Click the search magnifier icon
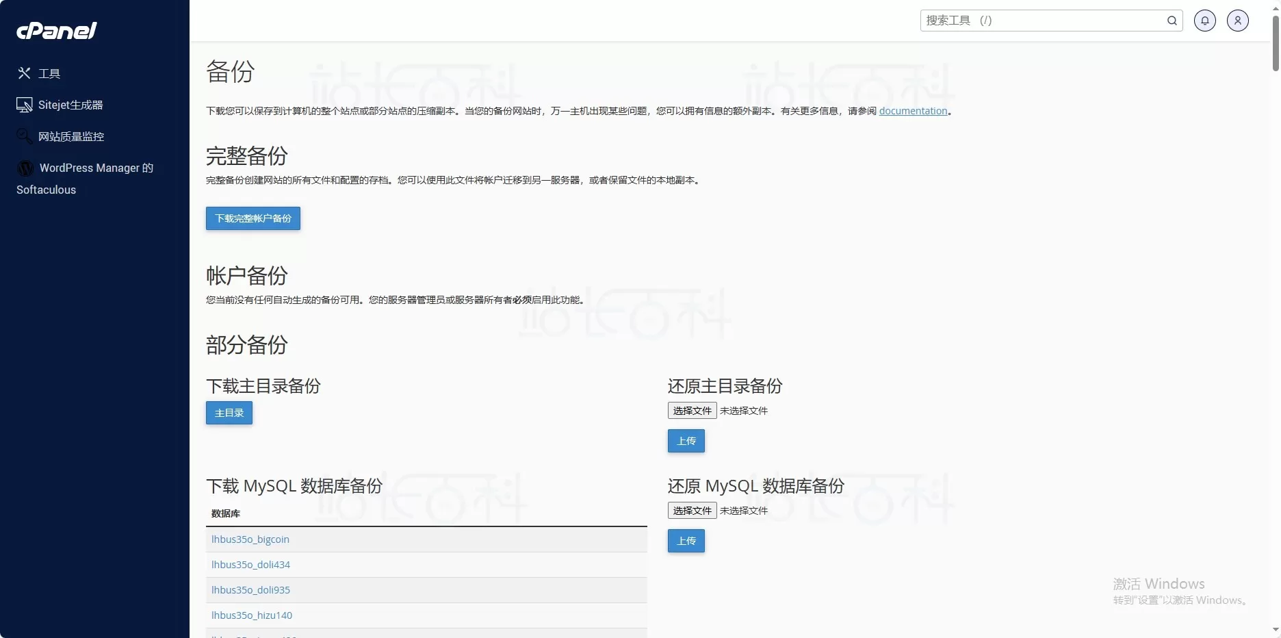The width and height of the screenshot is (1281, 638). pos(1172,21)
